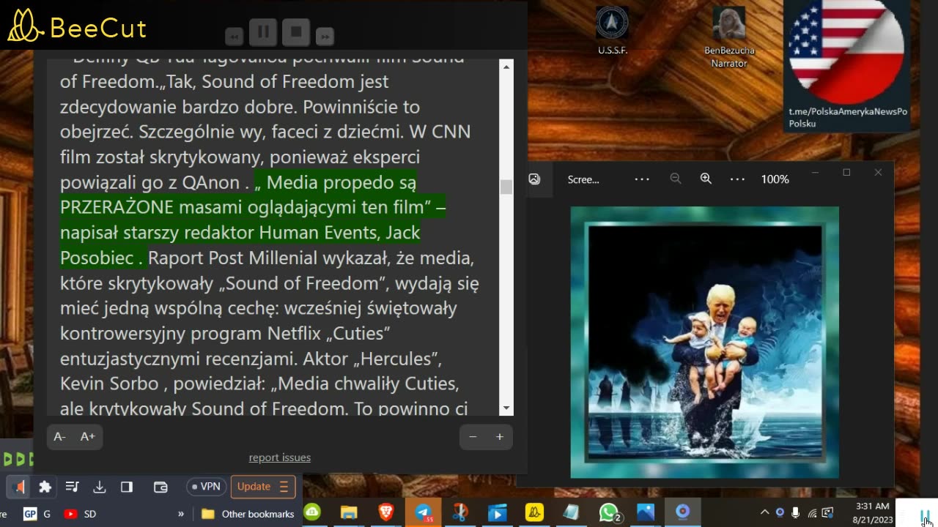Image resolution: width=938 pixels, height=527 pixels.
Task: Expand hidden bookmarks chevron
Action: point(181,514)
